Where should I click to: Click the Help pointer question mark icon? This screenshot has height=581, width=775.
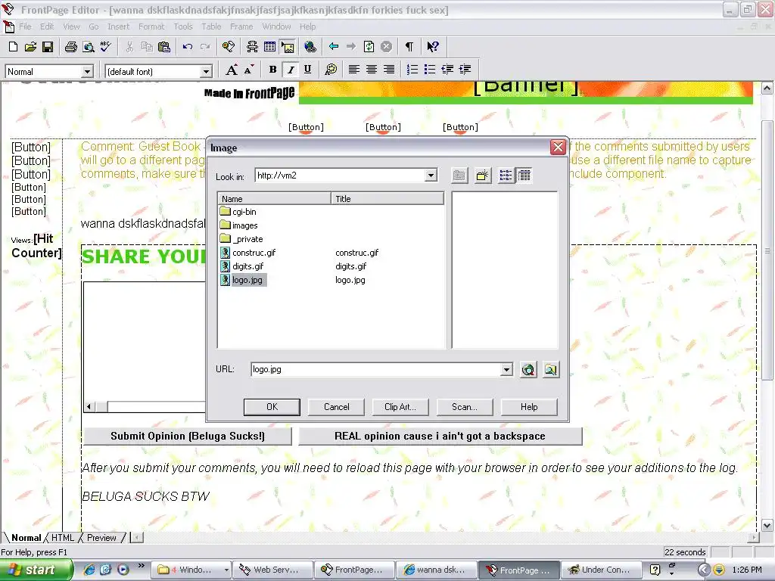[x=433, y=47]
